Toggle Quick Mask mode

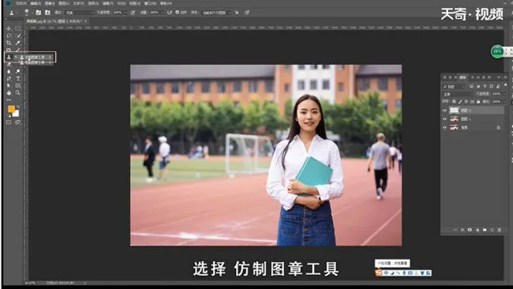[x=9, y=122]
